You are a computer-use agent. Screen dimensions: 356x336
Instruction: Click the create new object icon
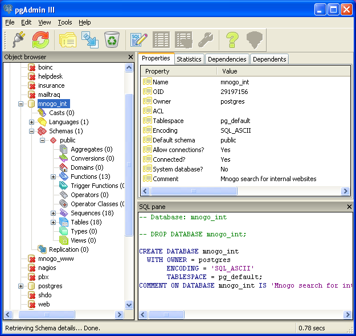tap(90, 40)
